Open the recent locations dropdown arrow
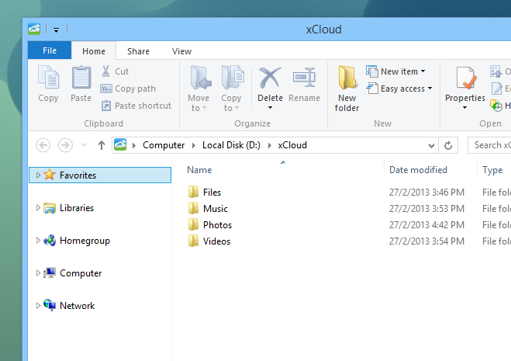The height and width of the screenshot is (361, 511). tap(84, 145)
